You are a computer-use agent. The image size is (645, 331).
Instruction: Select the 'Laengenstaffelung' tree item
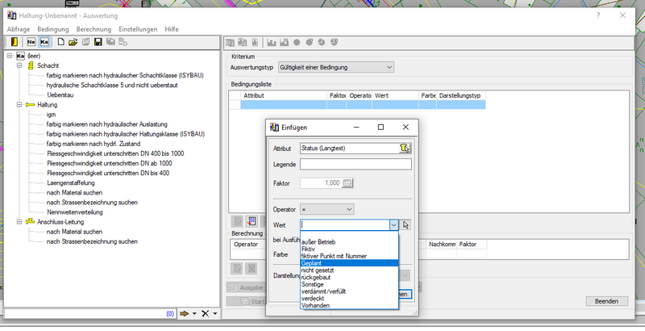click(x=71, y=182)
